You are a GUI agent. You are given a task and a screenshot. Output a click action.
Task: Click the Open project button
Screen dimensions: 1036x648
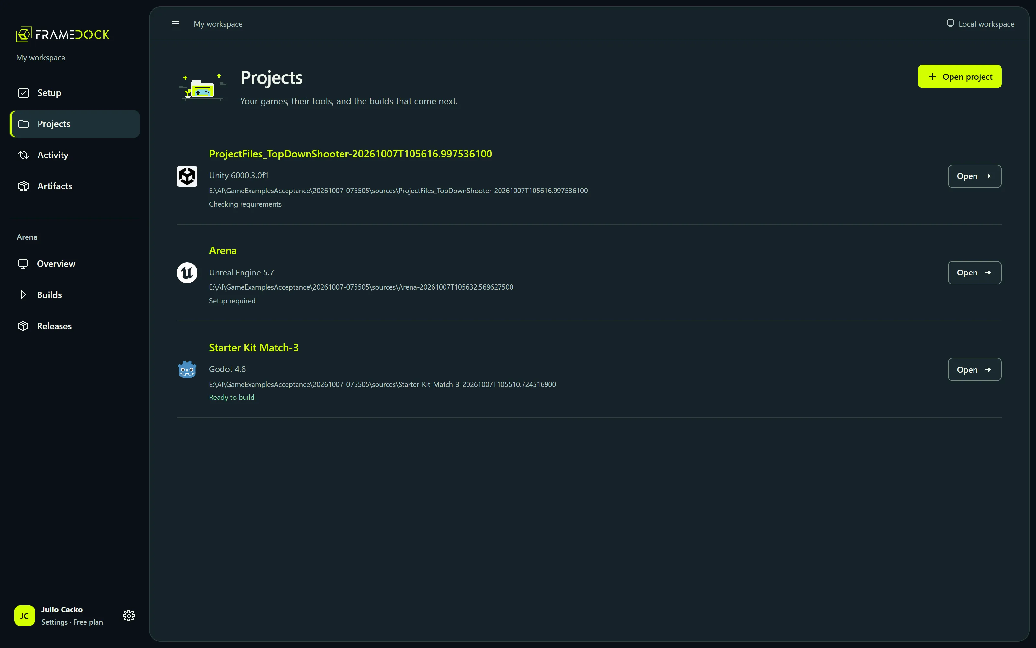pyautogui.click(x=960, y=77)
